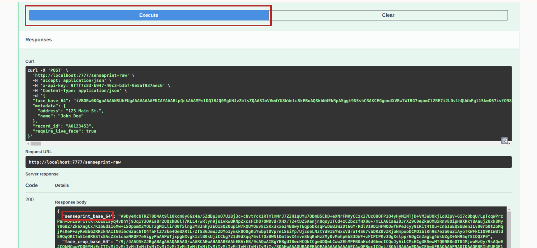The width and height of the screenshot is (537, 248).
Task: Click the Clear button
Action: pos(388,15)
